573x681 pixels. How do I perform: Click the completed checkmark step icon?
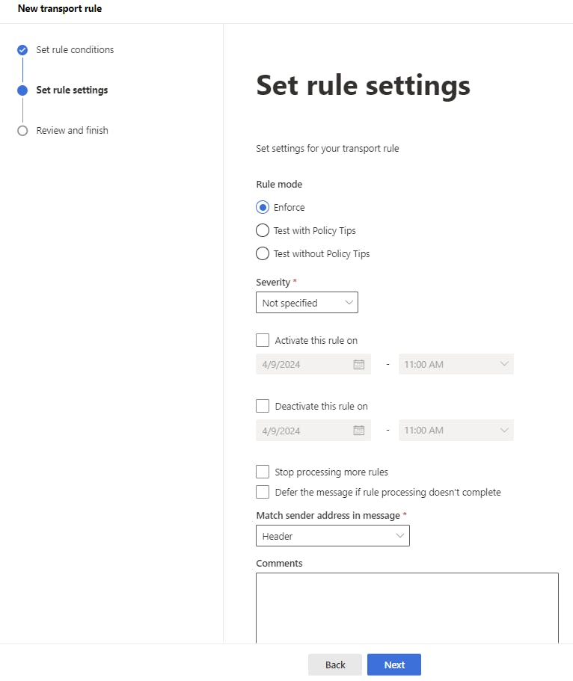(22, 50)
